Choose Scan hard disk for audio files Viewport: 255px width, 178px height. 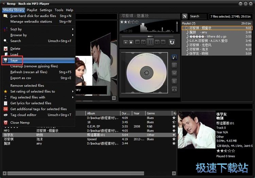pos(38,16)
